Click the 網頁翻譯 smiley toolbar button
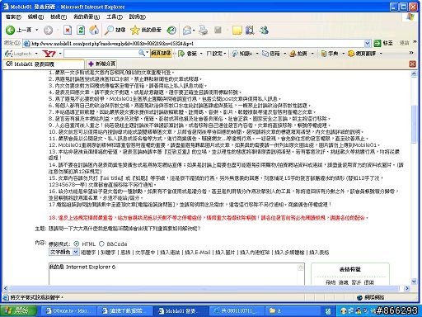 tap(362, 54)
